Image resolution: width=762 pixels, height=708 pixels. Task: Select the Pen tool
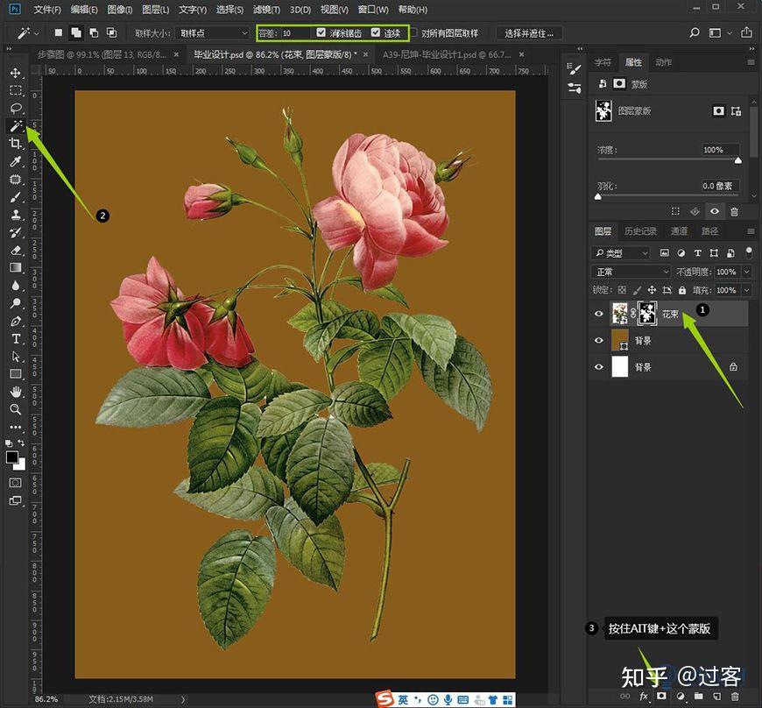pos(15,321)
